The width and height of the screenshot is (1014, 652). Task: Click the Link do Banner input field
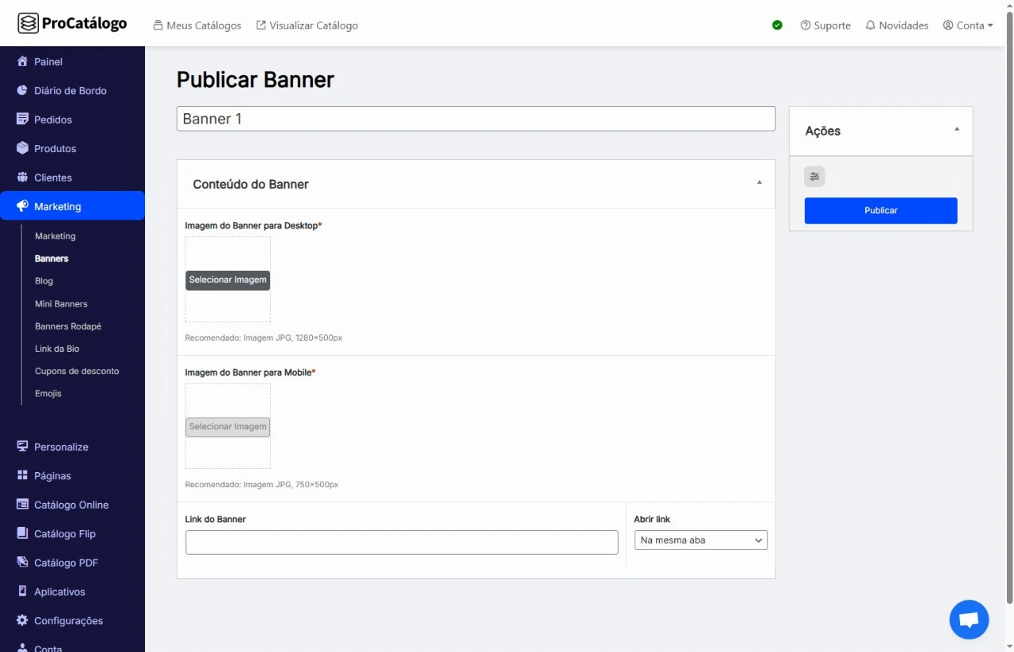click(401, 543)
